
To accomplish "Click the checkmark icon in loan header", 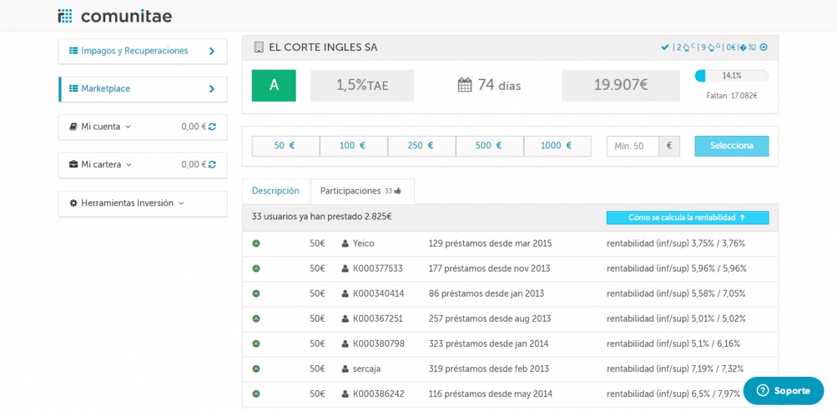I will pyautogui.click(x=665, y=47).
